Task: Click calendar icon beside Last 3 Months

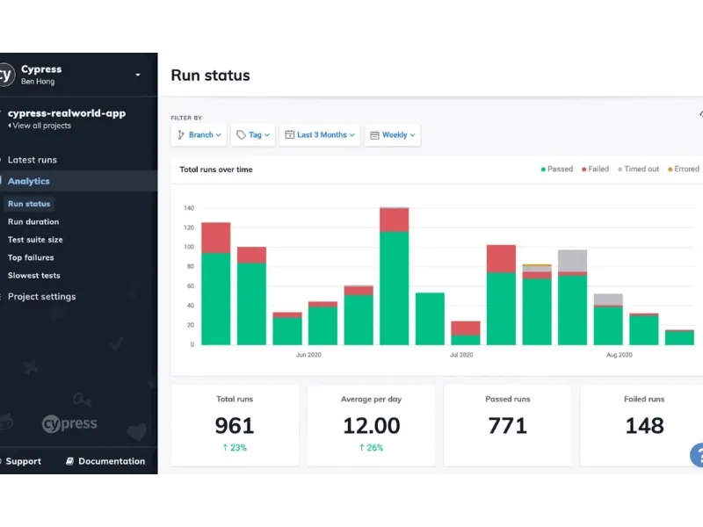Action: (x=290, y=134)
